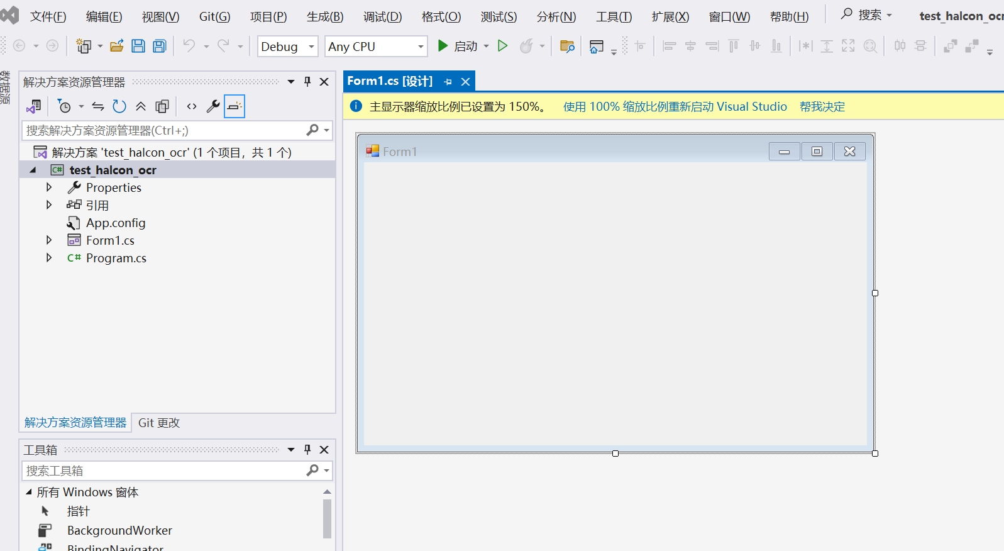1004x551 pixels.
Task: Open the 工具(T) tools menu
Action: tap(614, 17)
